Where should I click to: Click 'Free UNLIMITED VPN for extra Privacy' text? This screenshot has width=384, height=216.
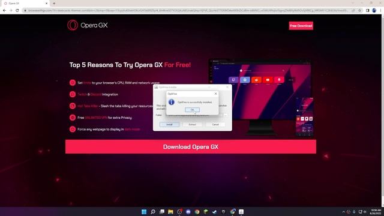104,118
